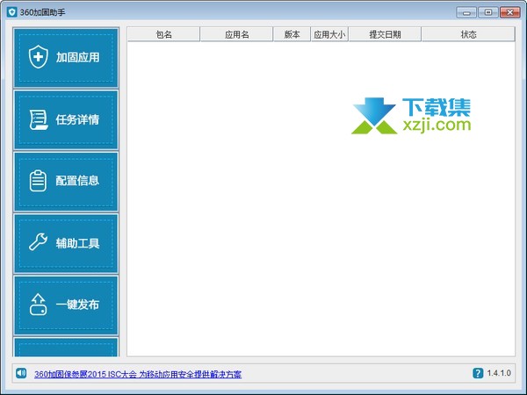
Task: Click the wrench icon for 辅助工具
Action: (x=38, y=242)
